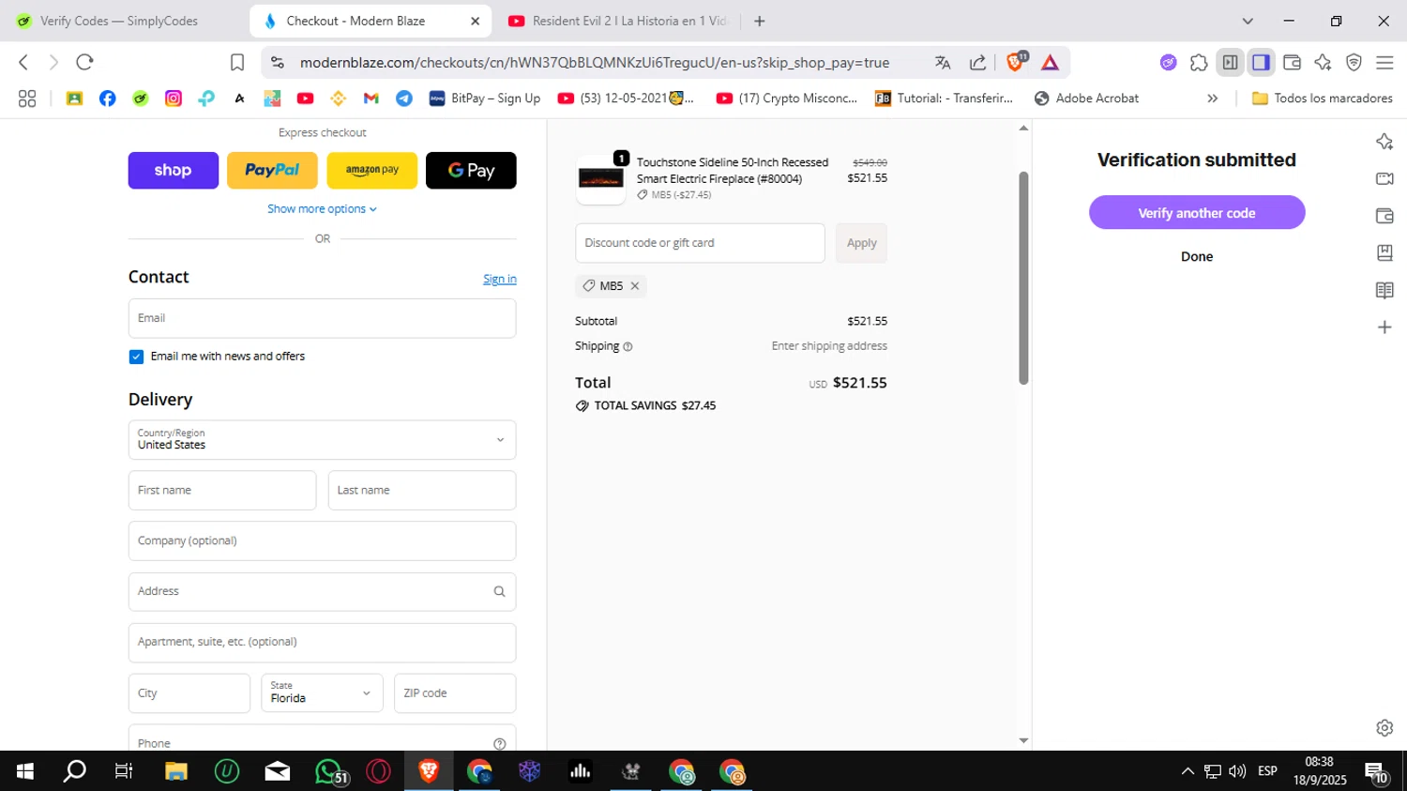Image resolution: width=1407 pixels, height=791 pixels.
Task: Open the browser main menu
Action: coord(1384,63)
